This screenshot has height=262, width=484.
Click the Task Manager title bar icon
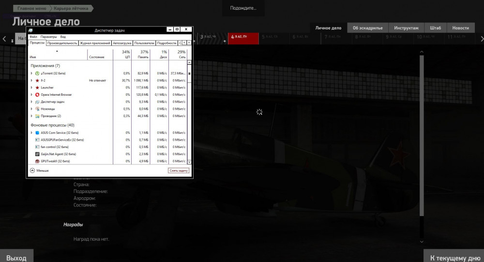click(30, 30)
